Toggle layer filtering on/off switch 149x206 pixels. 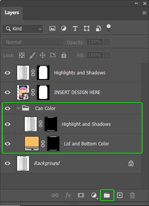(x=109, y=28)
